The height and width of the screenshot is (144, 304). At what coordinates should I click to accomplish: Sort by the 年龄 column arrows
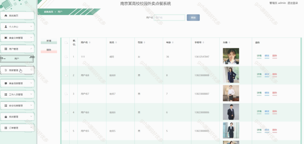point(173,43)
